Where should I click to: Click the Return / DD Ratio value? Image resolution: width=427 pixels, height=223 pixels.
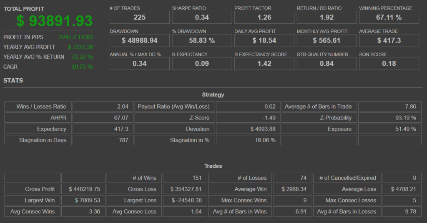(327, 17)
